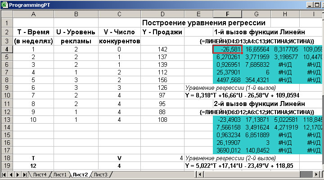Viewport: 324px width, 180px height.
Task: Open the Лист3 sheet tab
Action: pyautogui.click(x=101, y=175)
